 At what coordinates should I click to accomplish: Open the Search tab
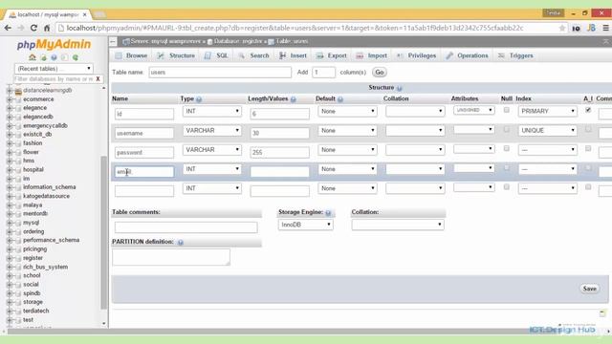[x=254, y=55]
